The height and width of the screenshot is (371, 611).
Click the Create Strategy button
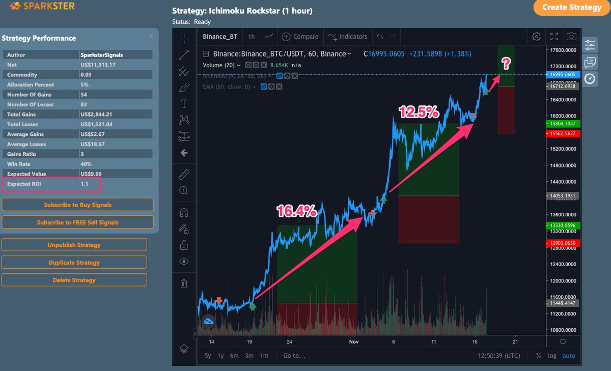coord(571,8)
